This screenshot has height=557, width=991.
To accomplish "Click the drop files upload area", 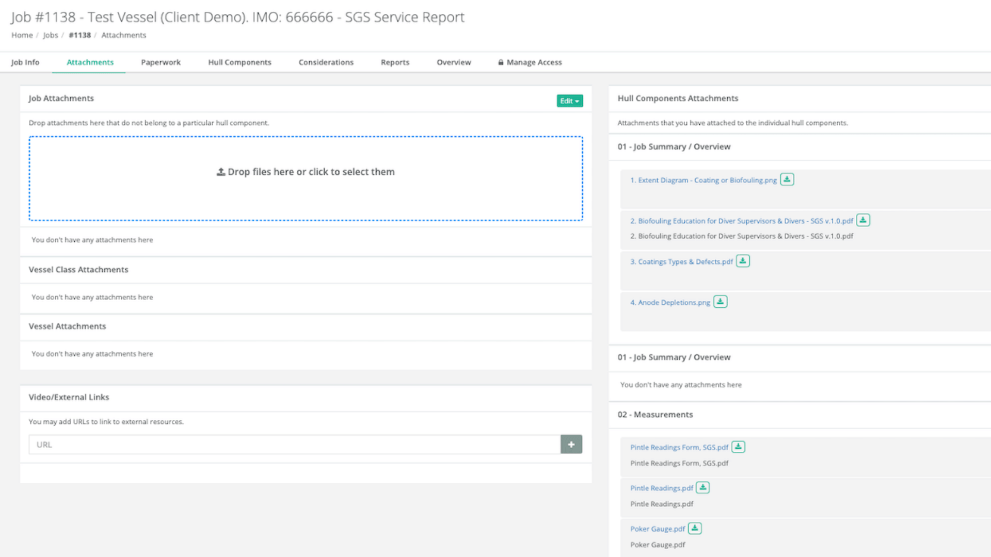I will 306,178.
